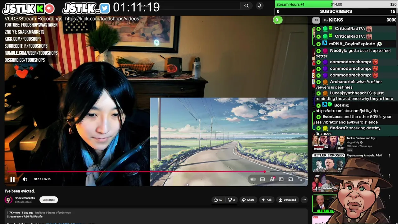Click the #foodshops hashtag
This screenshot has height=224, width=398.
point(63,212)
